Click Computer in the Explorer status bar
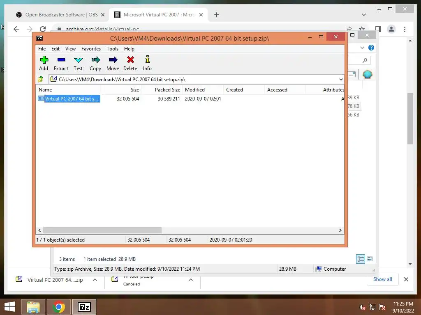Viewport: 421px width, 315px height. pos(331,269)
